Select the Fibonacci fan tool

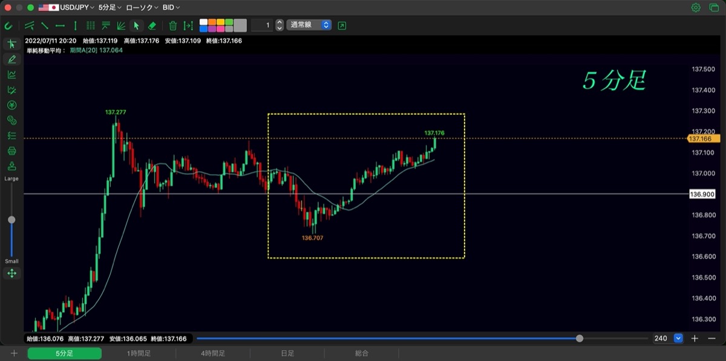pyautogui.click(x=121, y=25)
